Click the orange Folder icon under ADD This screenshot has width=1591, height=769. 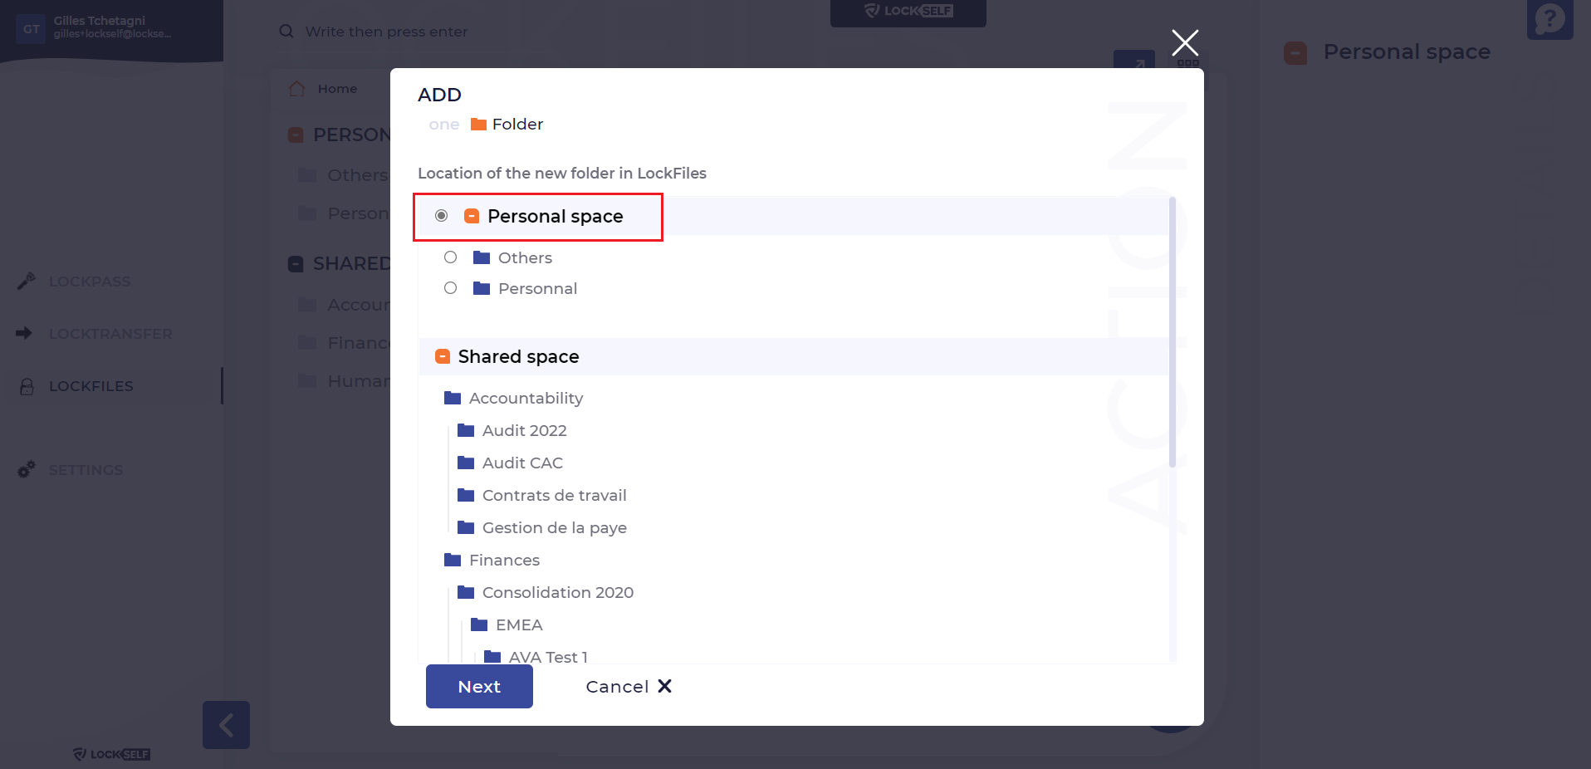click(478, 125)
